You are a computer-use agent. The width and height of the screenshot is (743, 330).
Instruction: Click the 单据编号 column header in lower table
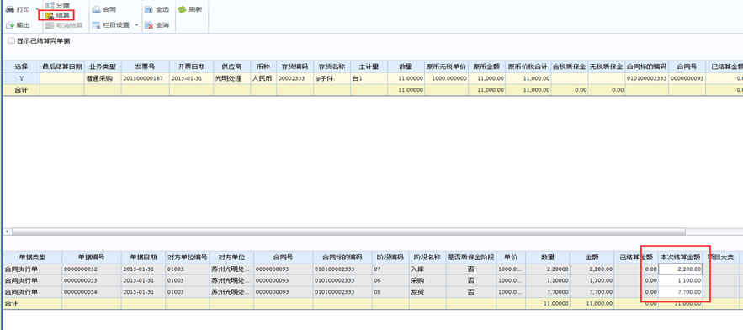click(x=92, y=258)
